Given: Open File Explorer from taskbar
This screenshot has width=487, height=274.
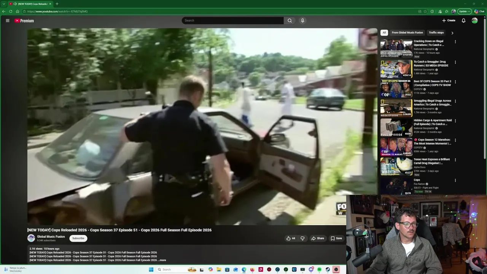Looking at the screenshot, I should (219, 269).
